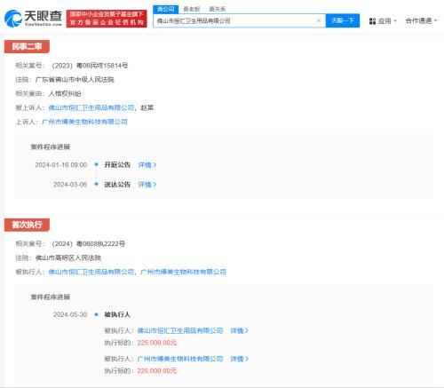Click the 案件程序进展 heading under 首次执行
This screenshot has width=444, height=388.
[51, 297]
